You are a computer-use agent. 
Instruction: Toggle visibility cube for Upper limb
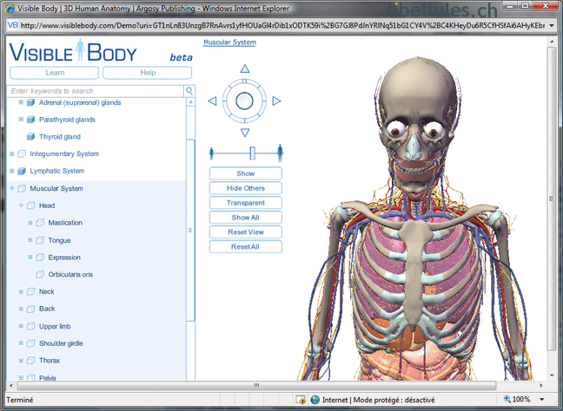point(31,326)
